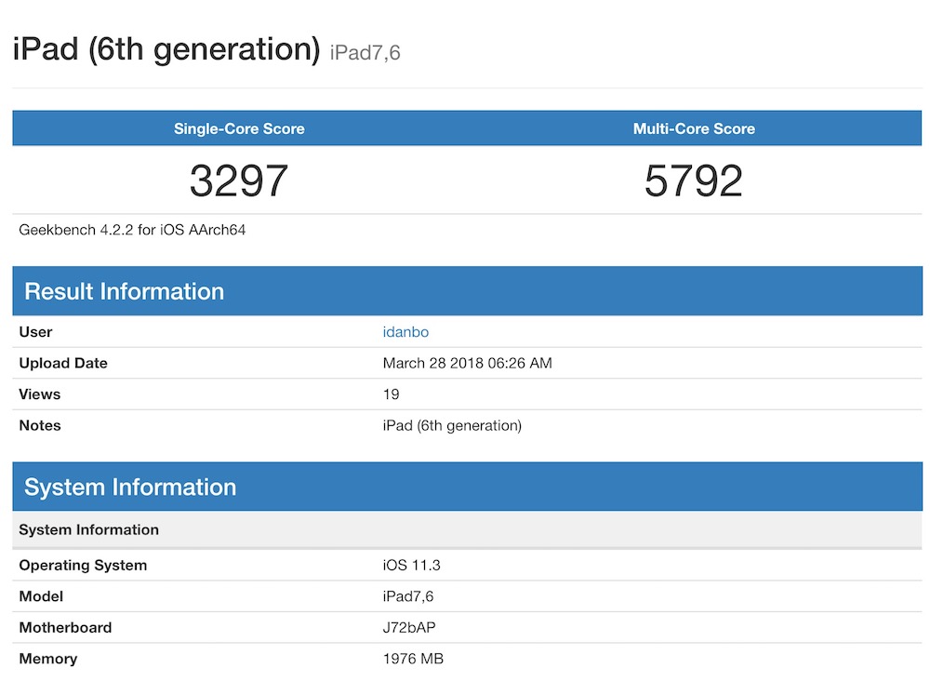Click the Result Information section header

pyautogui.click(x=468, y=291)
